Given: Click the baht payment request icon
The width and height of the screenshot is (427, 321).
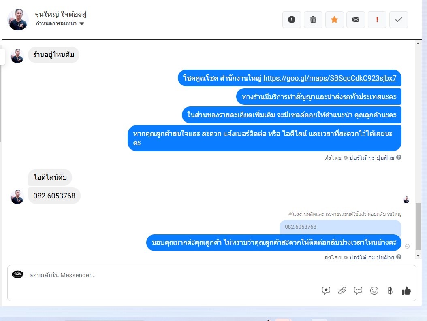Looking at the screenshot, I should click(x=390, y=291).
